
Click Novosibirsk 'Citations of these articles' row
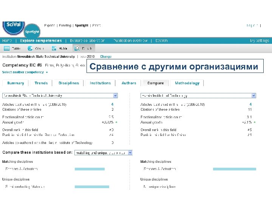coord(58,110)
